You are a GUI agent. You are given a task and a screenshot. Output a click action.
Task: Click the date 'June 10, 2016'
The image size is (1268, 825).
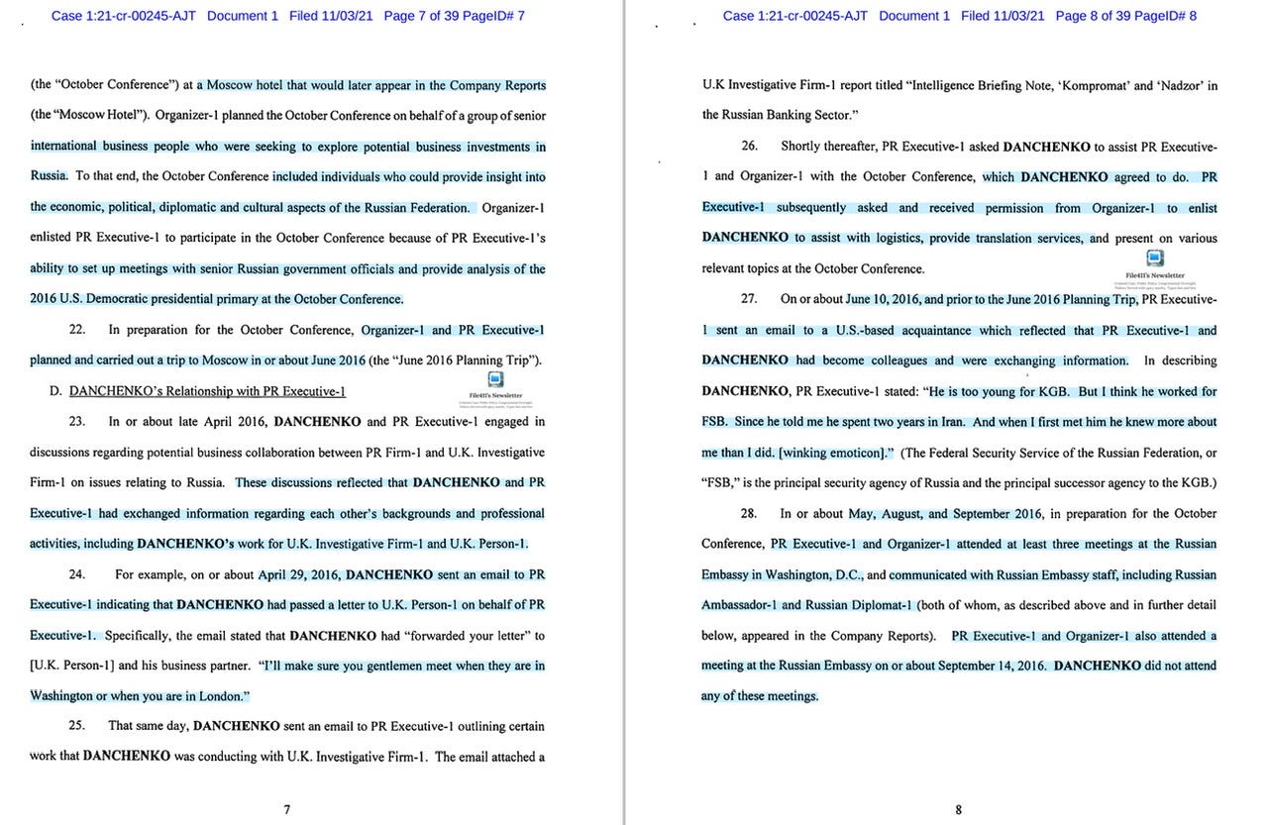point(884,299)
